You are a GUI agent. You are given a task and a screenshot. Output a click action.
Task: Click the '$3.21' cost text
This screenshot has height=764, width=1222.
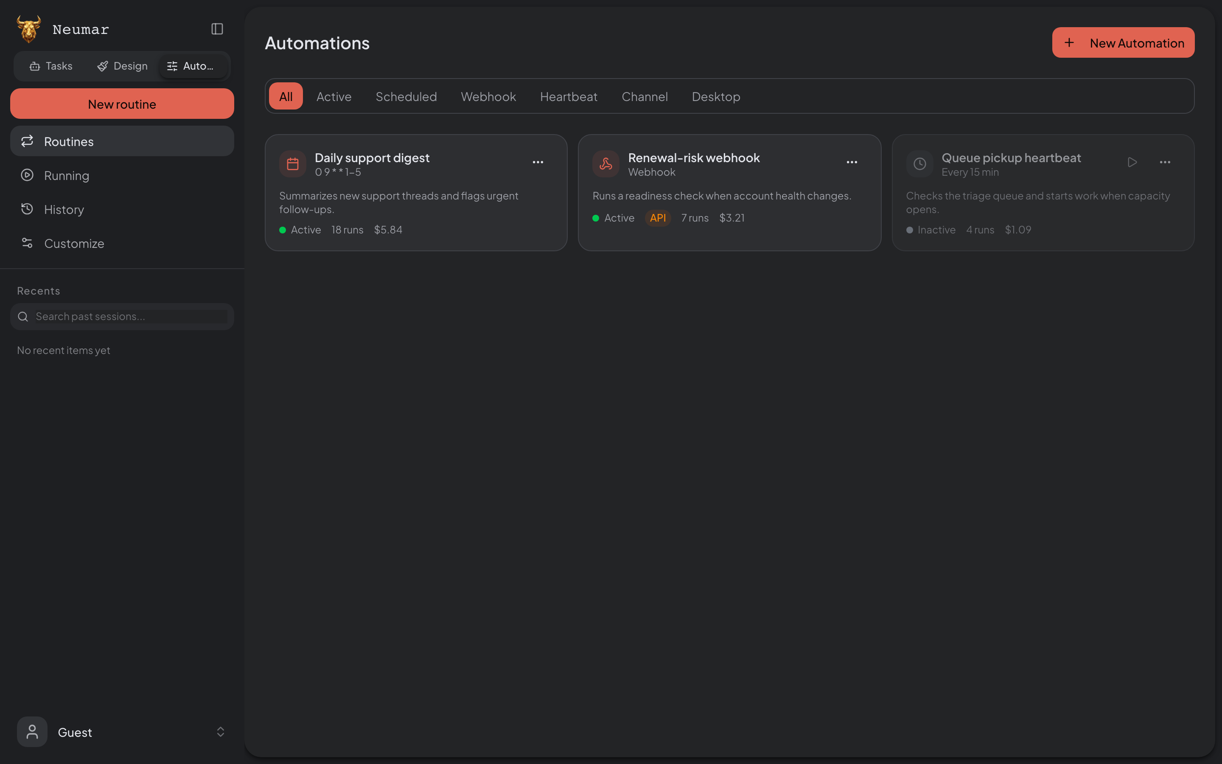tap(732, 218)
